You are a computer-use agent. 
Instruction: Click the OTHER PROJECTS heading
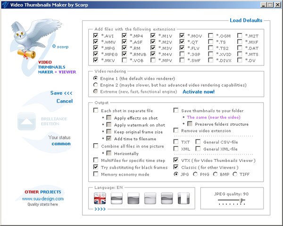click(x=43, y=192)
